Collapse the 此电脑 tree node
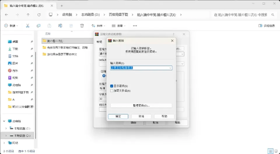280x154 pixels. point(4,121)
